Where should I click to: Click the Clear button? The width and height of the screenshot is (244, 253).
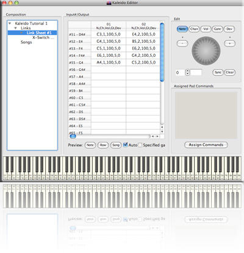tap(230, 72)
